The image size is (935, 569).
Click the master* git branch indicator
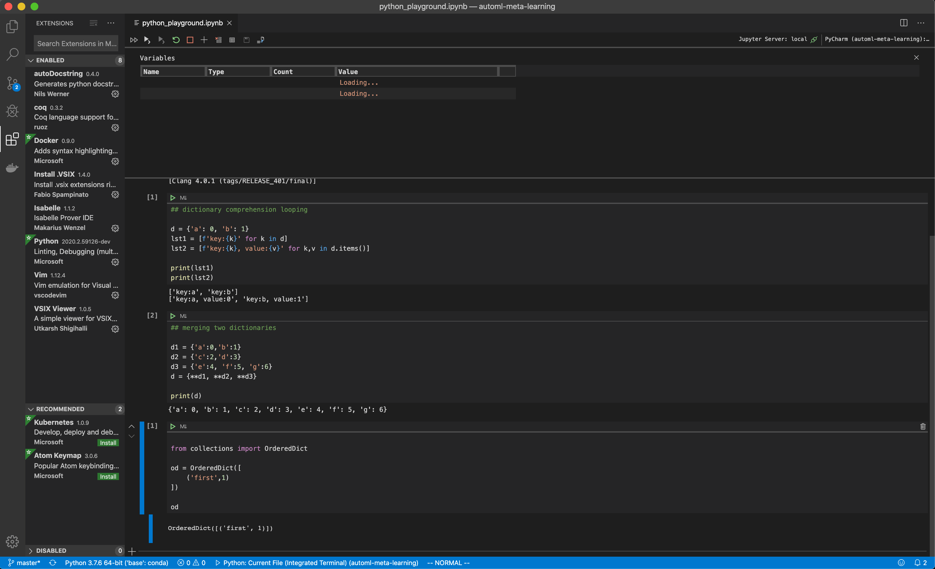pyautogui.click(x=24, y=563)
